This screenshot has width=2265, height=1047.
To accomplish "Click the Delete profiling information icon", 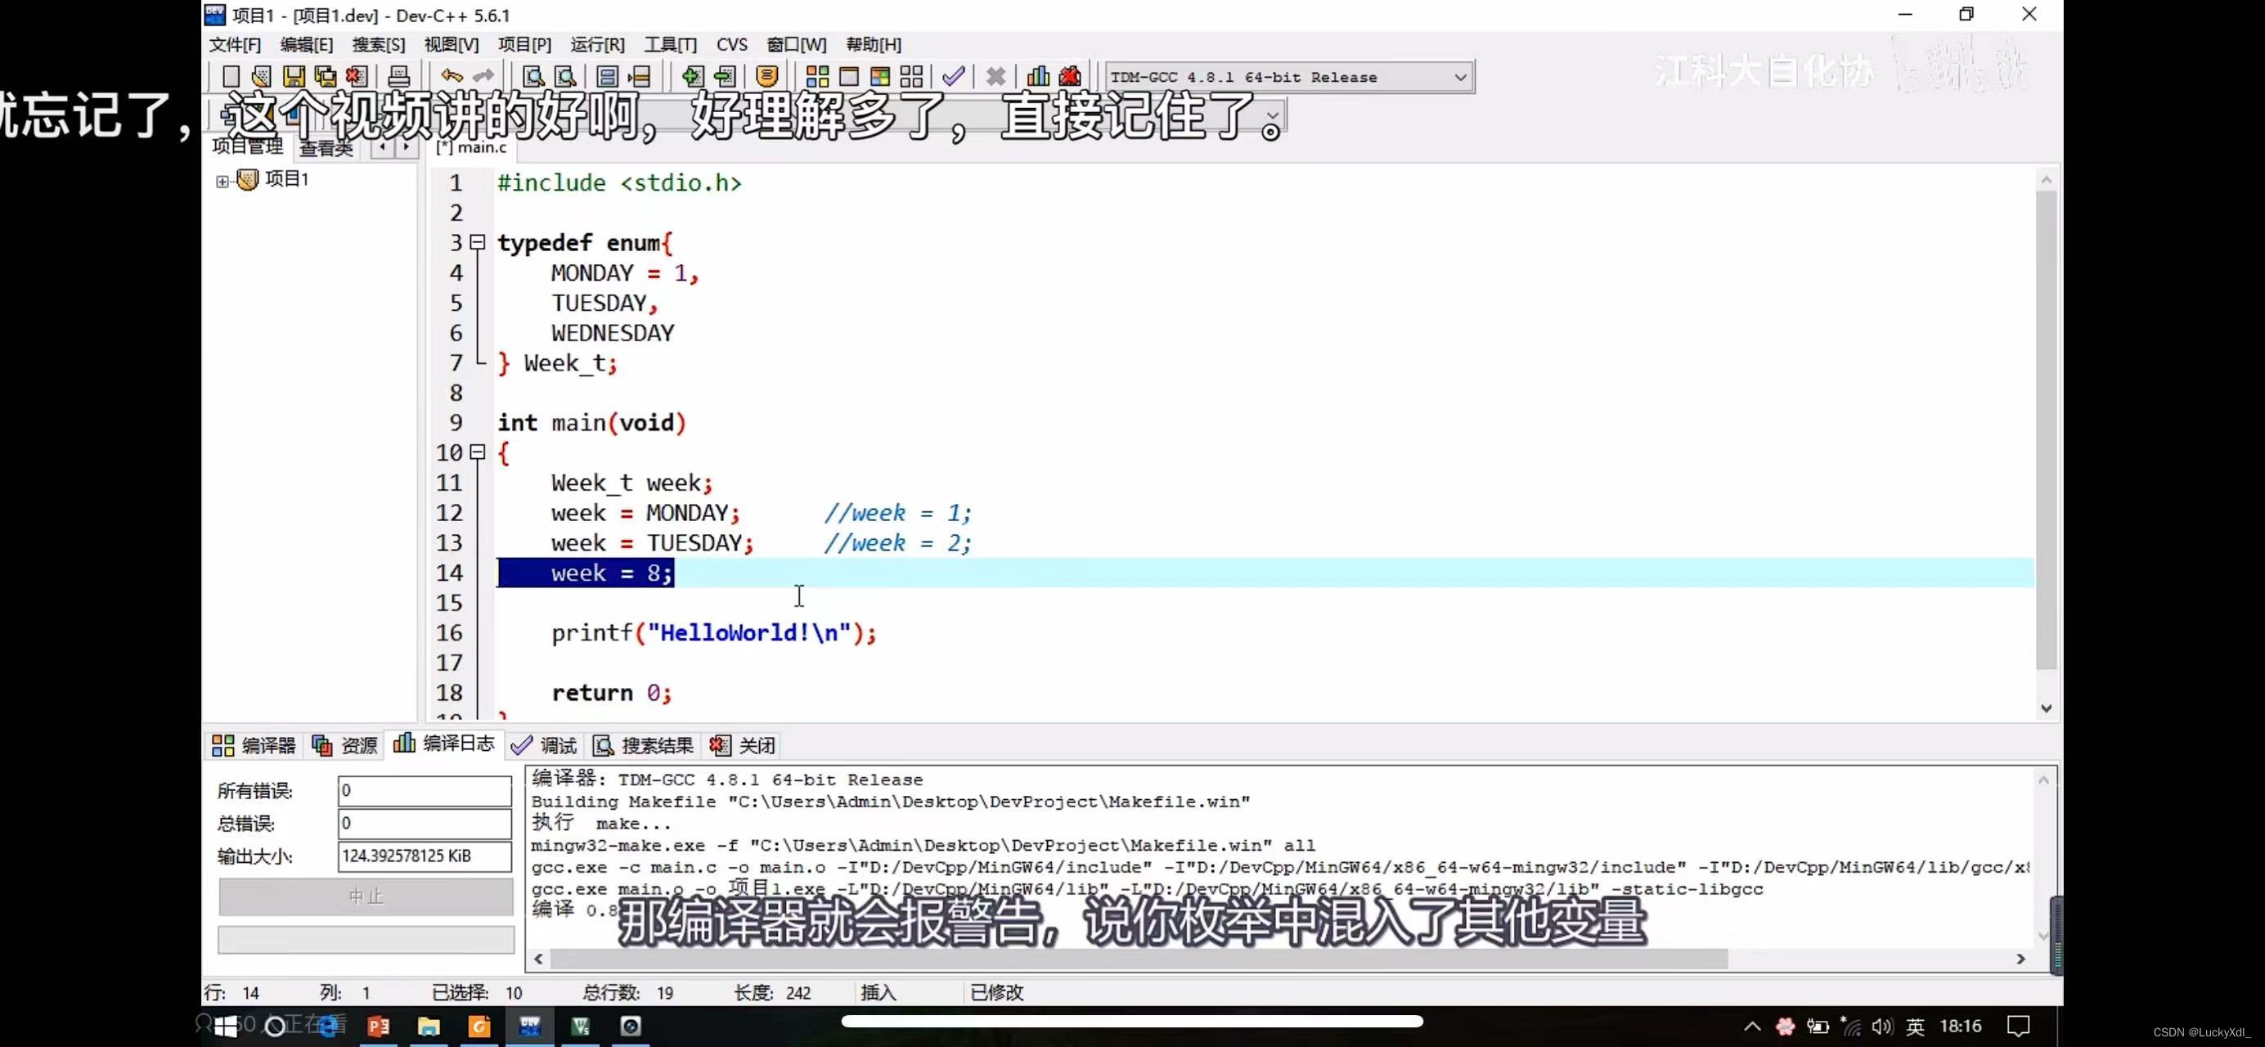I will [x=1070, y=77].
